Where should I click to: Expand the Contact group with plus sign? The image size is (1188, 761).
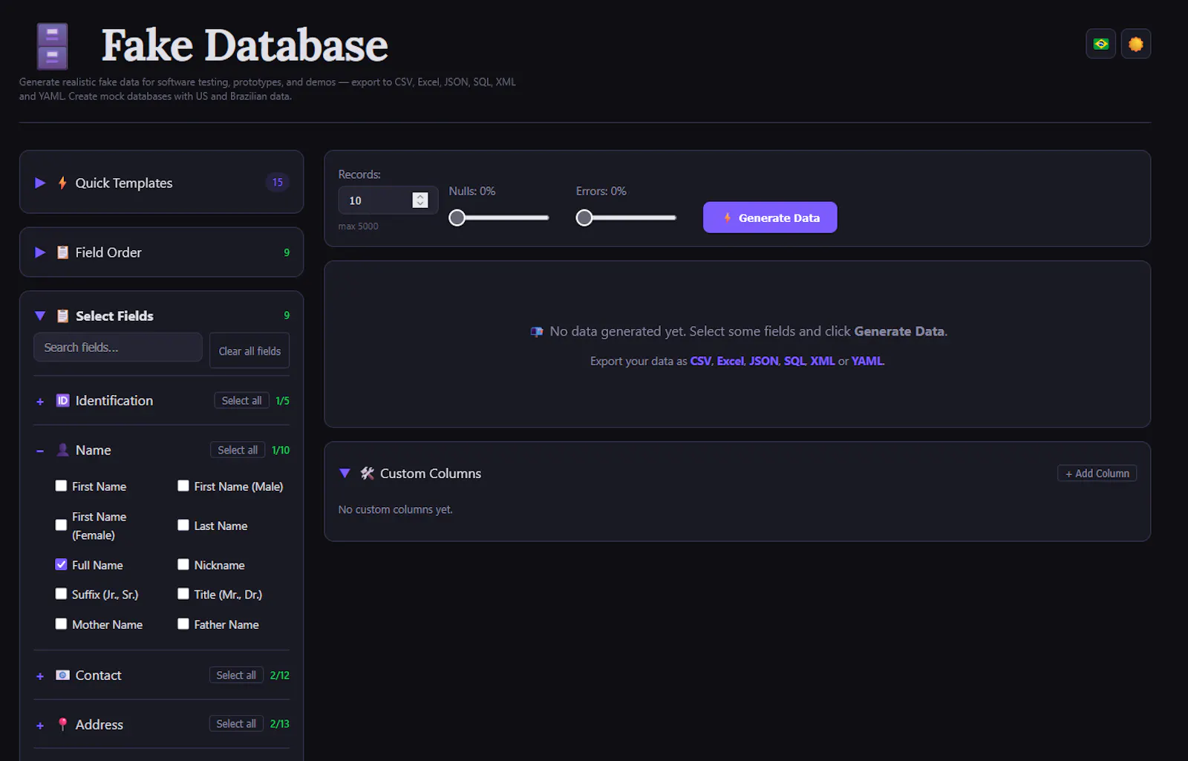40,676
